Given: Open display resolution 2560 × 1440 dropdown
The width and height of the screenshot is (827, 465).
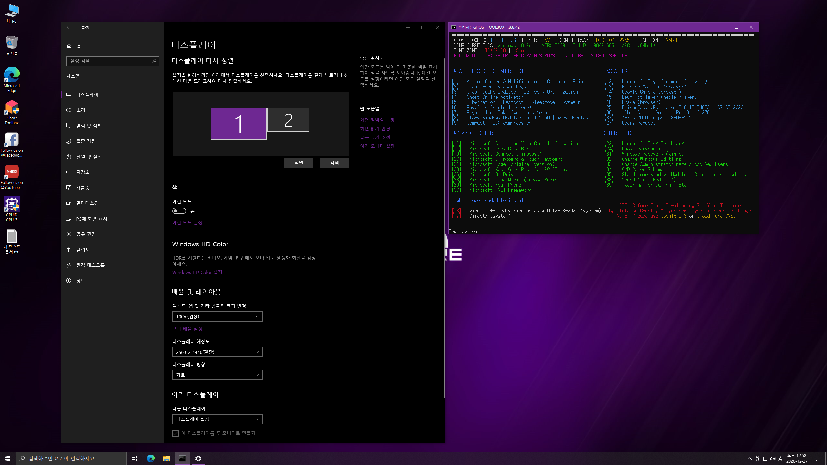Looking at the screenshot, I should tap(217, 352).
